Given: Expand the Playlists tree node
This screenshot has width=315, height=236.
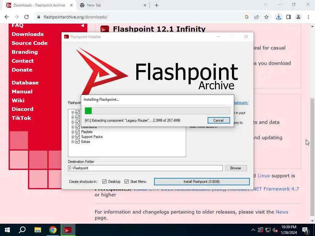Looking at the screenshot, I should pos(73,132).
